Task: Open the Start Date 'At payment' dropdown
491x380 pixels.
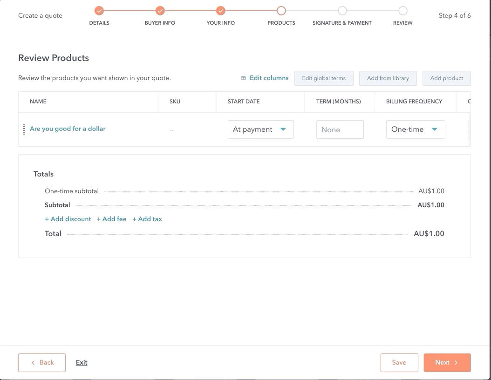Action: (x=260, y=129)
